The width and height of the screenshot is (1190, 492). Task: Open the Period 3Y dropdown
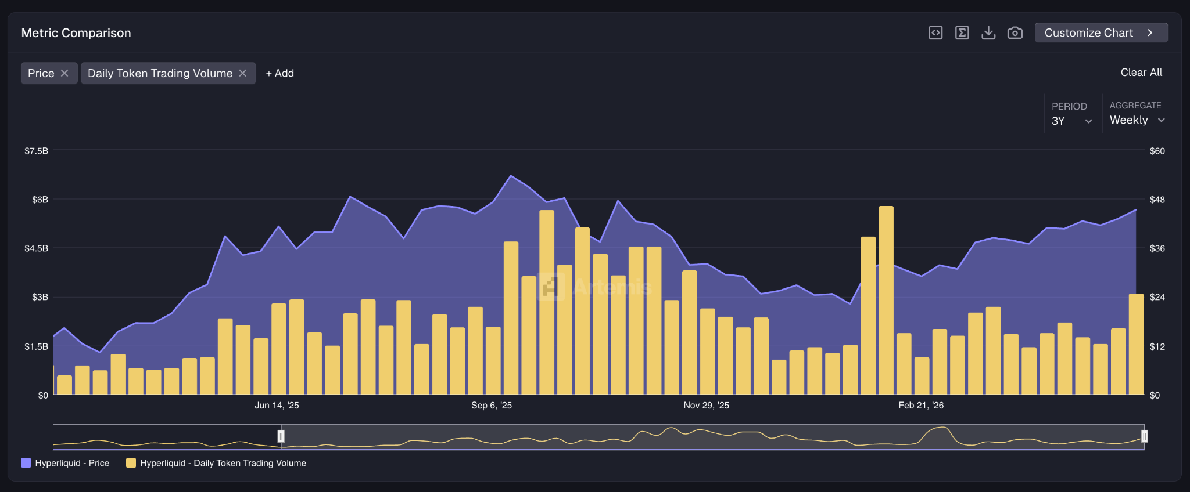(1072, 114)
